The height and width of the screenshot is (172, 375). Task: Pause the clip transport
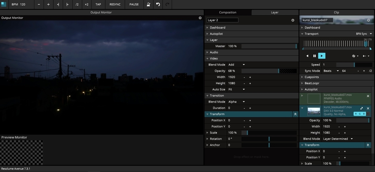[x=315, y=56]
